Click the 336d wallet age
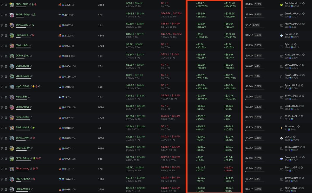 pyautogui.click(x=101, y=5)
